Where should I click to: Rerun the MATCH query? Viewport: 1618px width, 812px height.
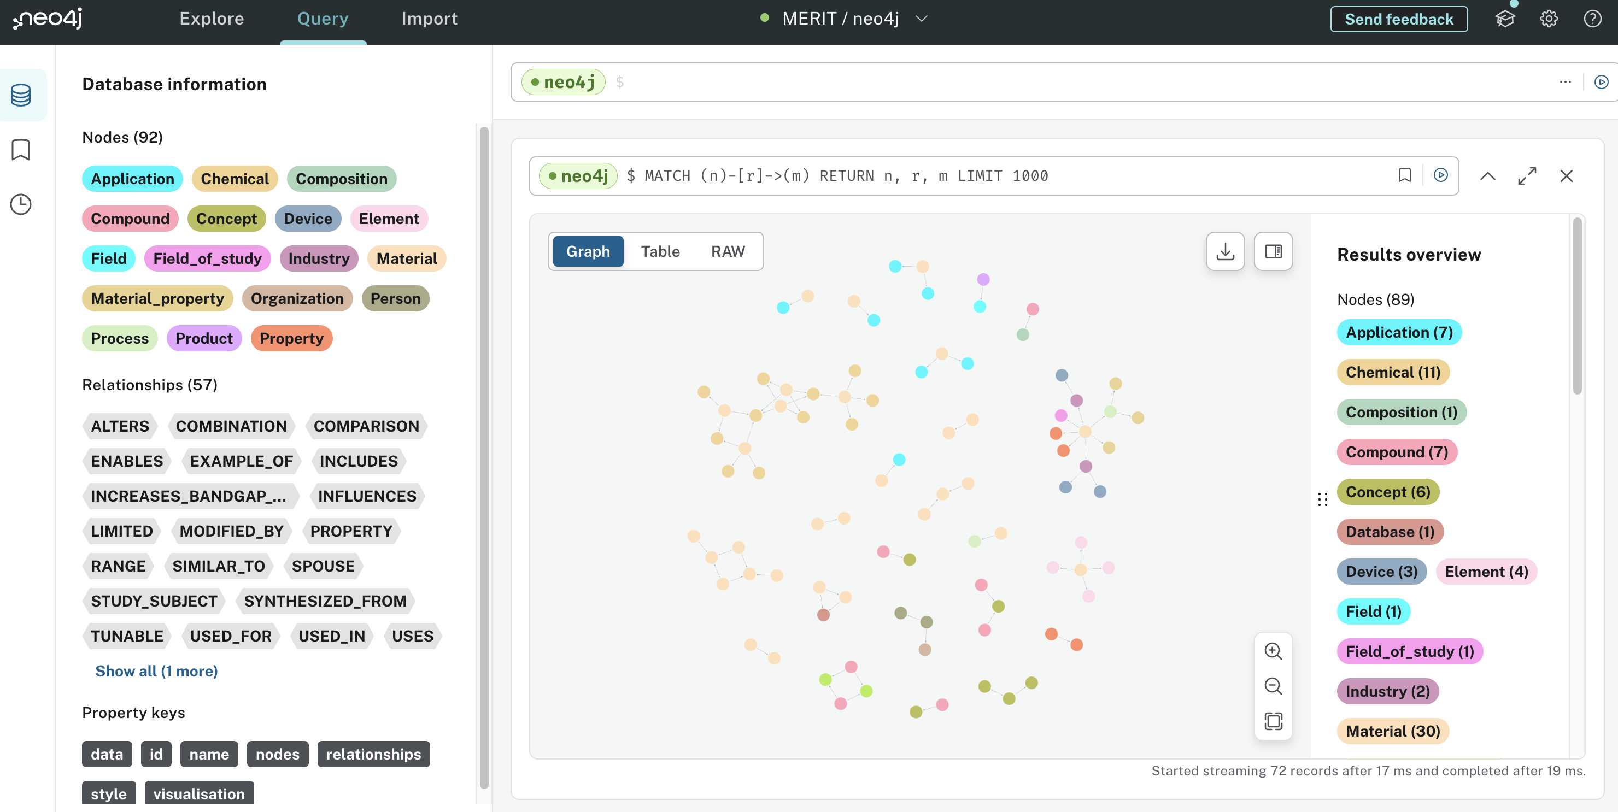coord(1440,175)
